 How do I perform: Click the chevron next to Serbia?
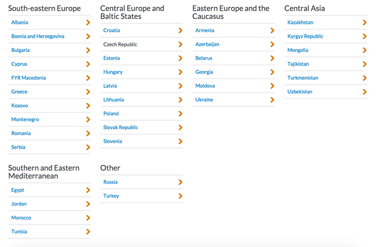click(x=88, y=147)
